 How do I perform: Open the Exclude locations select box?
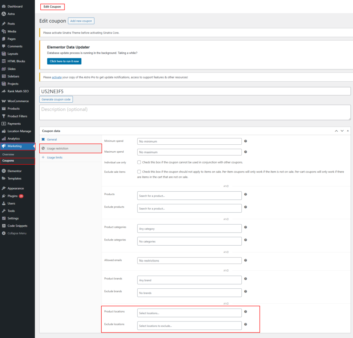[189, 326]
